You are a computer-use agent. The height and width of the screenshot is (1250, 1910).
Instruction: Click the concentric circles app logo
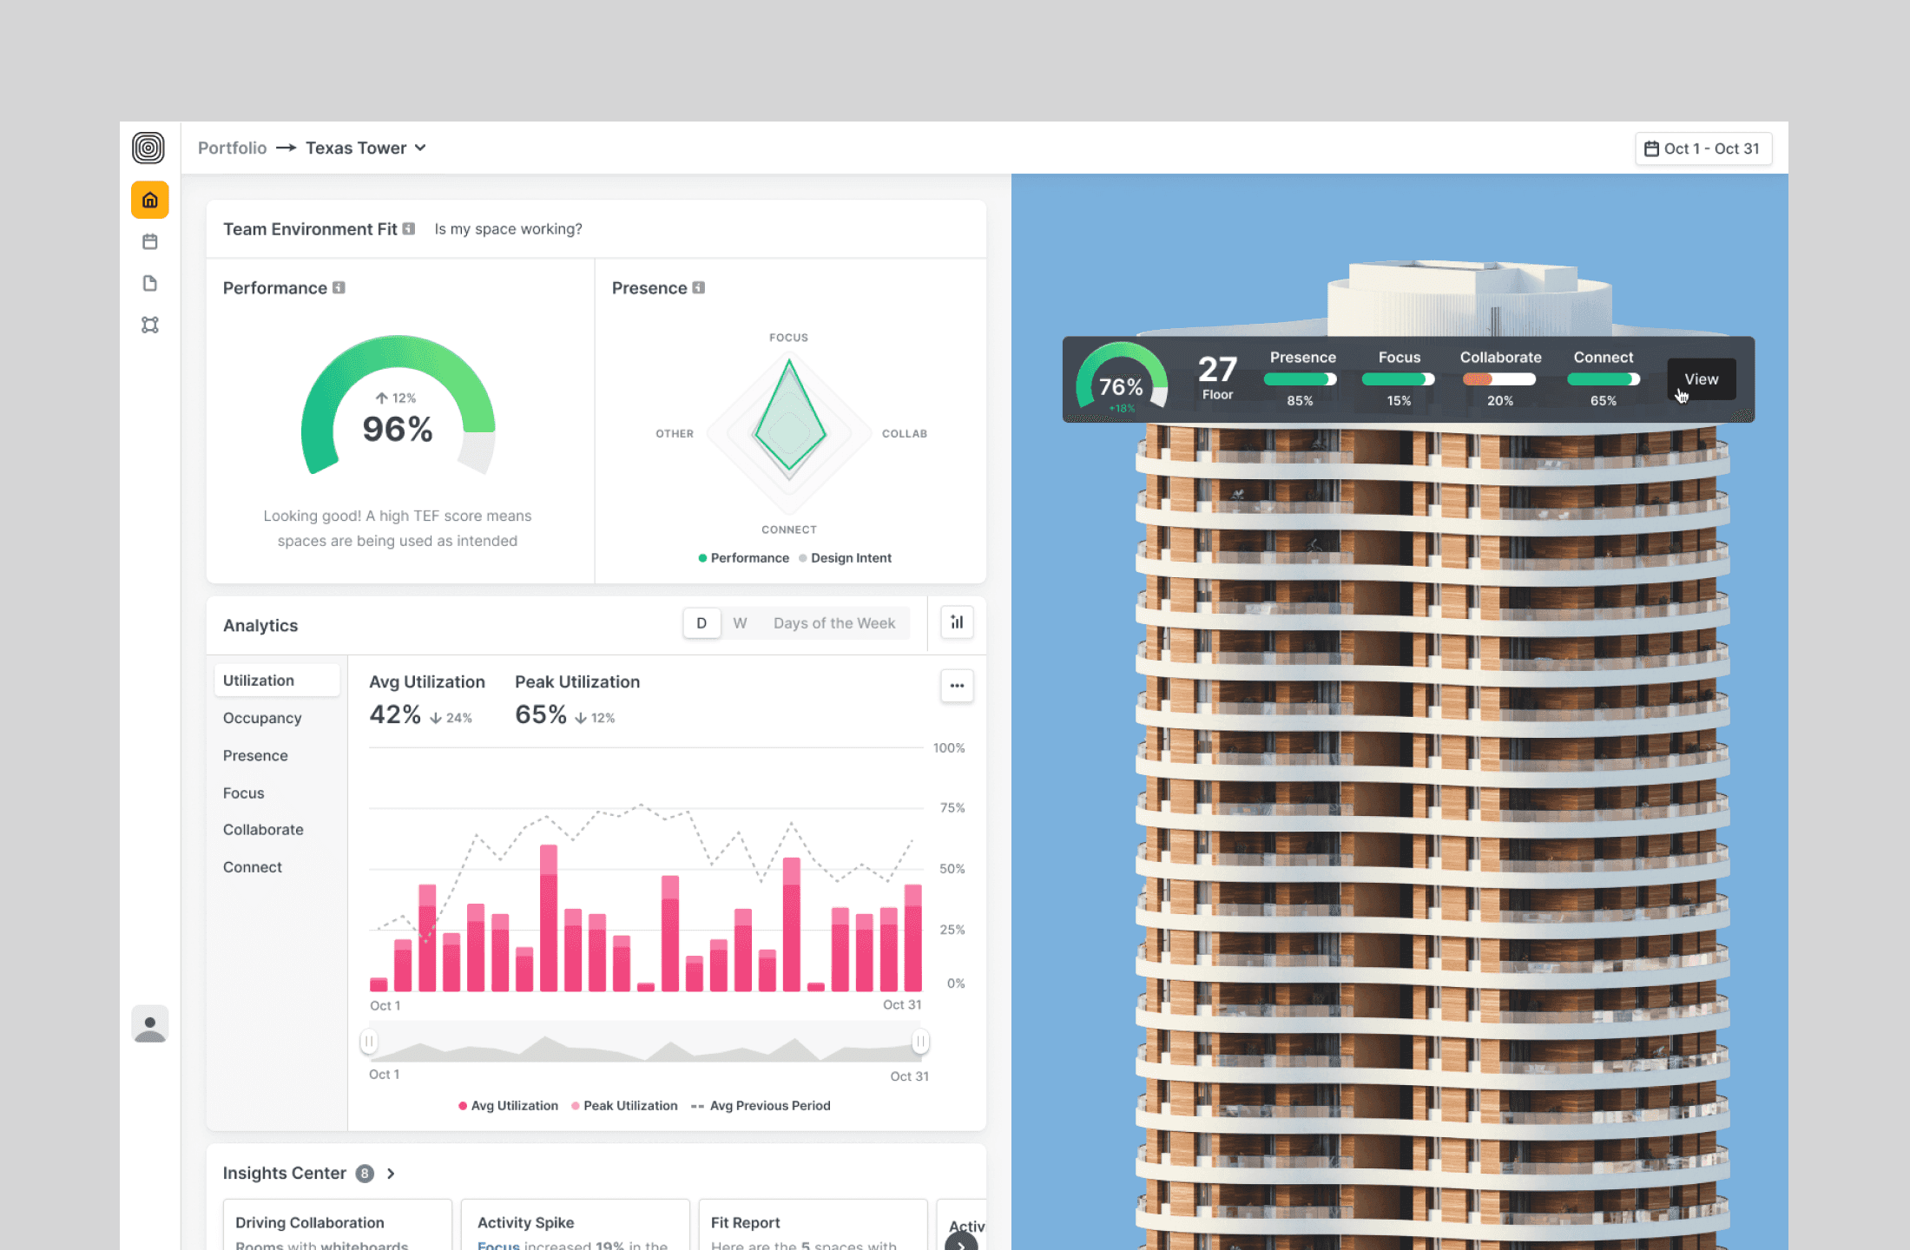[148, 148]
